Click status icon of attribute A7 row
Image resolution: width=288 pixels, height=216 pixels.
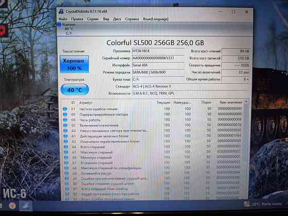[x=66, y=163]
